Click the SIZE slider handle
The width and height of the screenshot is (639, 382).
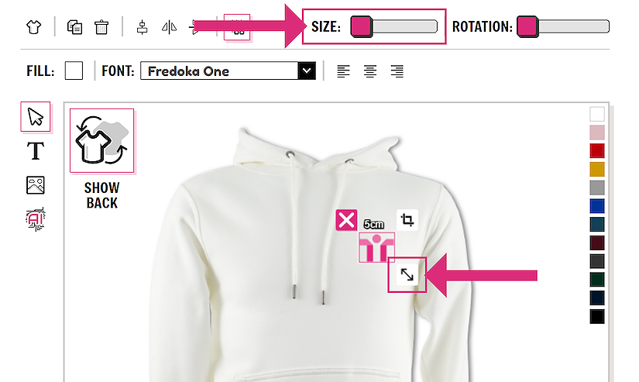point(362,27)
